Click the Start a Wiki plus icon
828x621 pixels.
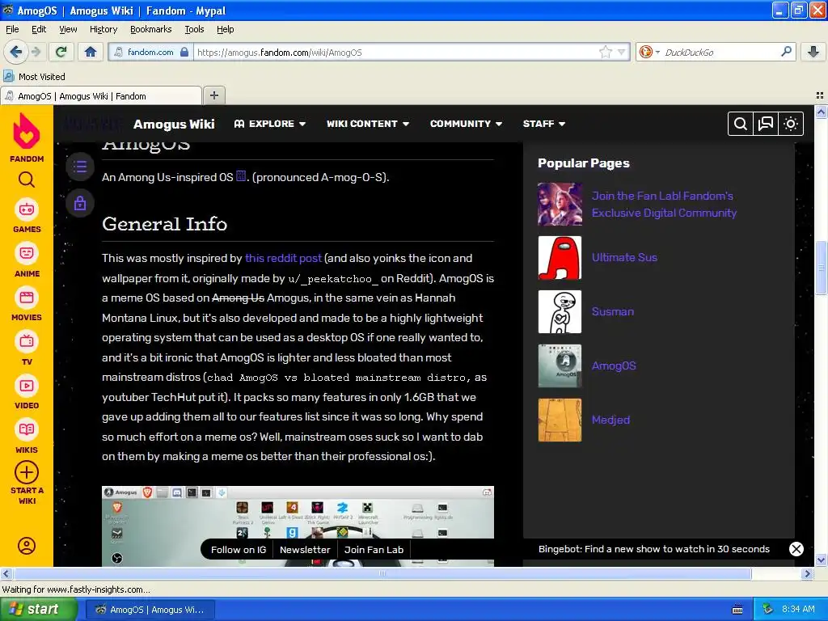coord(27,472)
